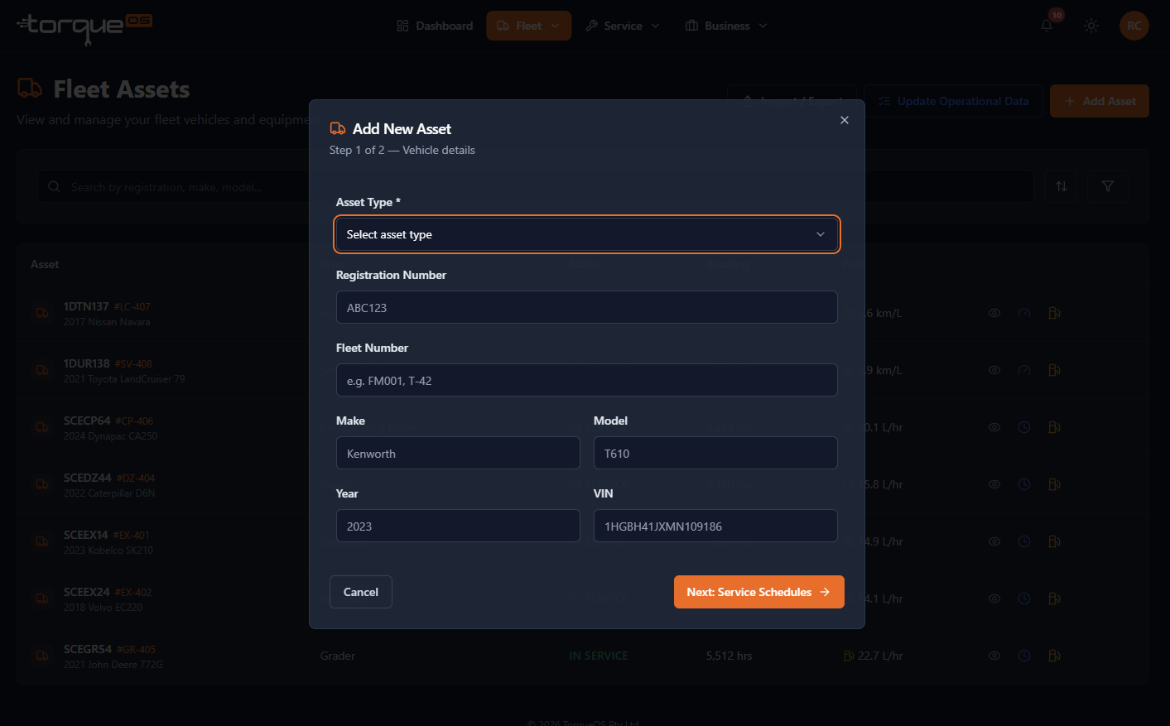Click the Cancel button
Screen dimensions: 1170x726
(x=361, y=592)
